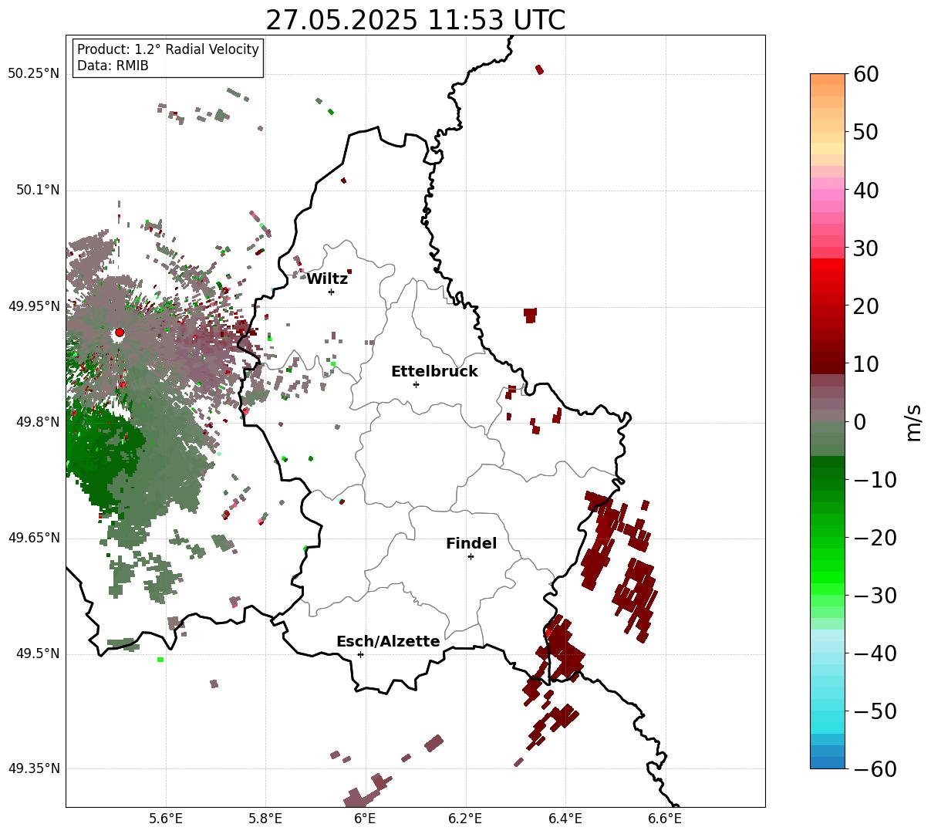This screenshot has height=834, width=931.
Task: Click the colorbar value 60
Action: click(865, 74)
